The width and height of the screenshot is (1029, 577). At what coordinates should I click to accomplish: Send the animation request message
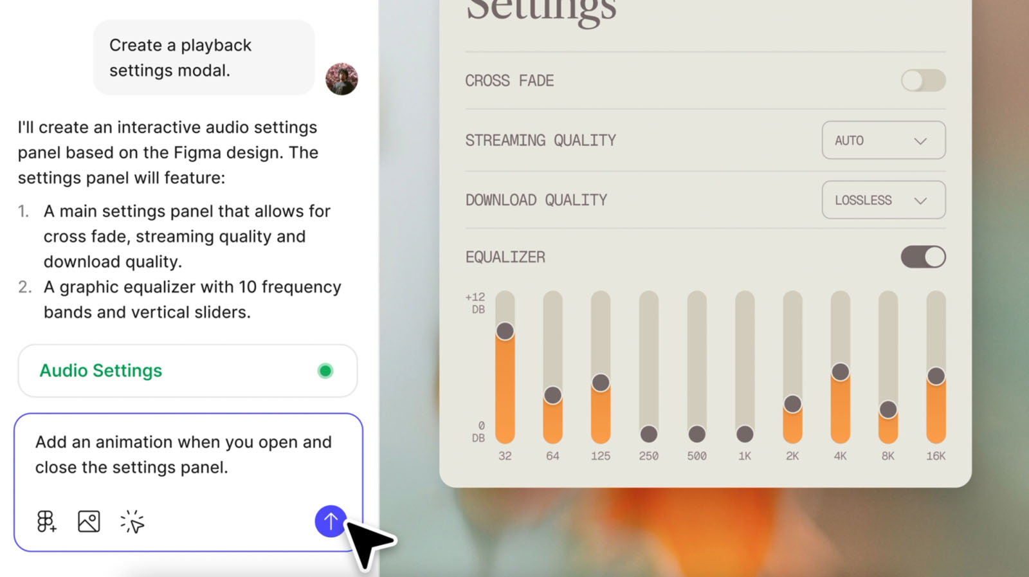(x=331, y=522)
